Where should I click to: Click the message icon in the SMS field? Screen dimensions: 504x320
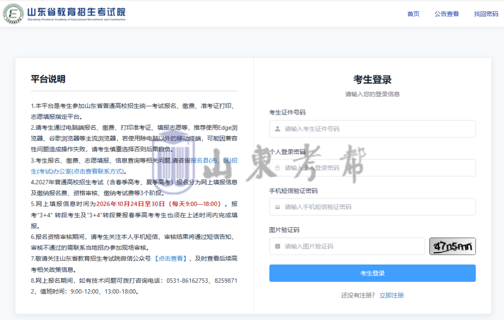(277, 207)
